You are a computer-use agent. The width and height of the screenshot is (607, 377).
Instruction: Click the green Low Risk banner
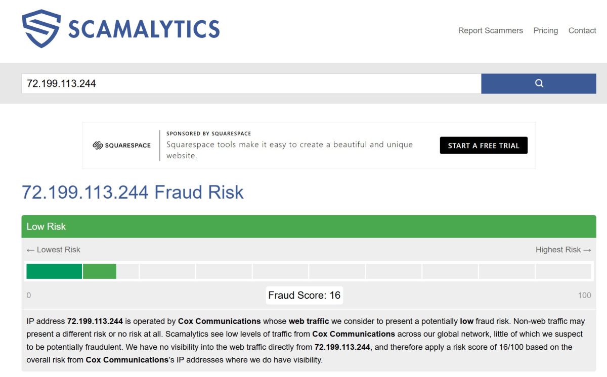309,226
